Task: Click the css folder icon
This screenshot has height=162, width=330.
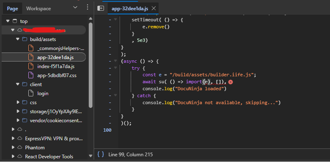Action: (25, 103)
